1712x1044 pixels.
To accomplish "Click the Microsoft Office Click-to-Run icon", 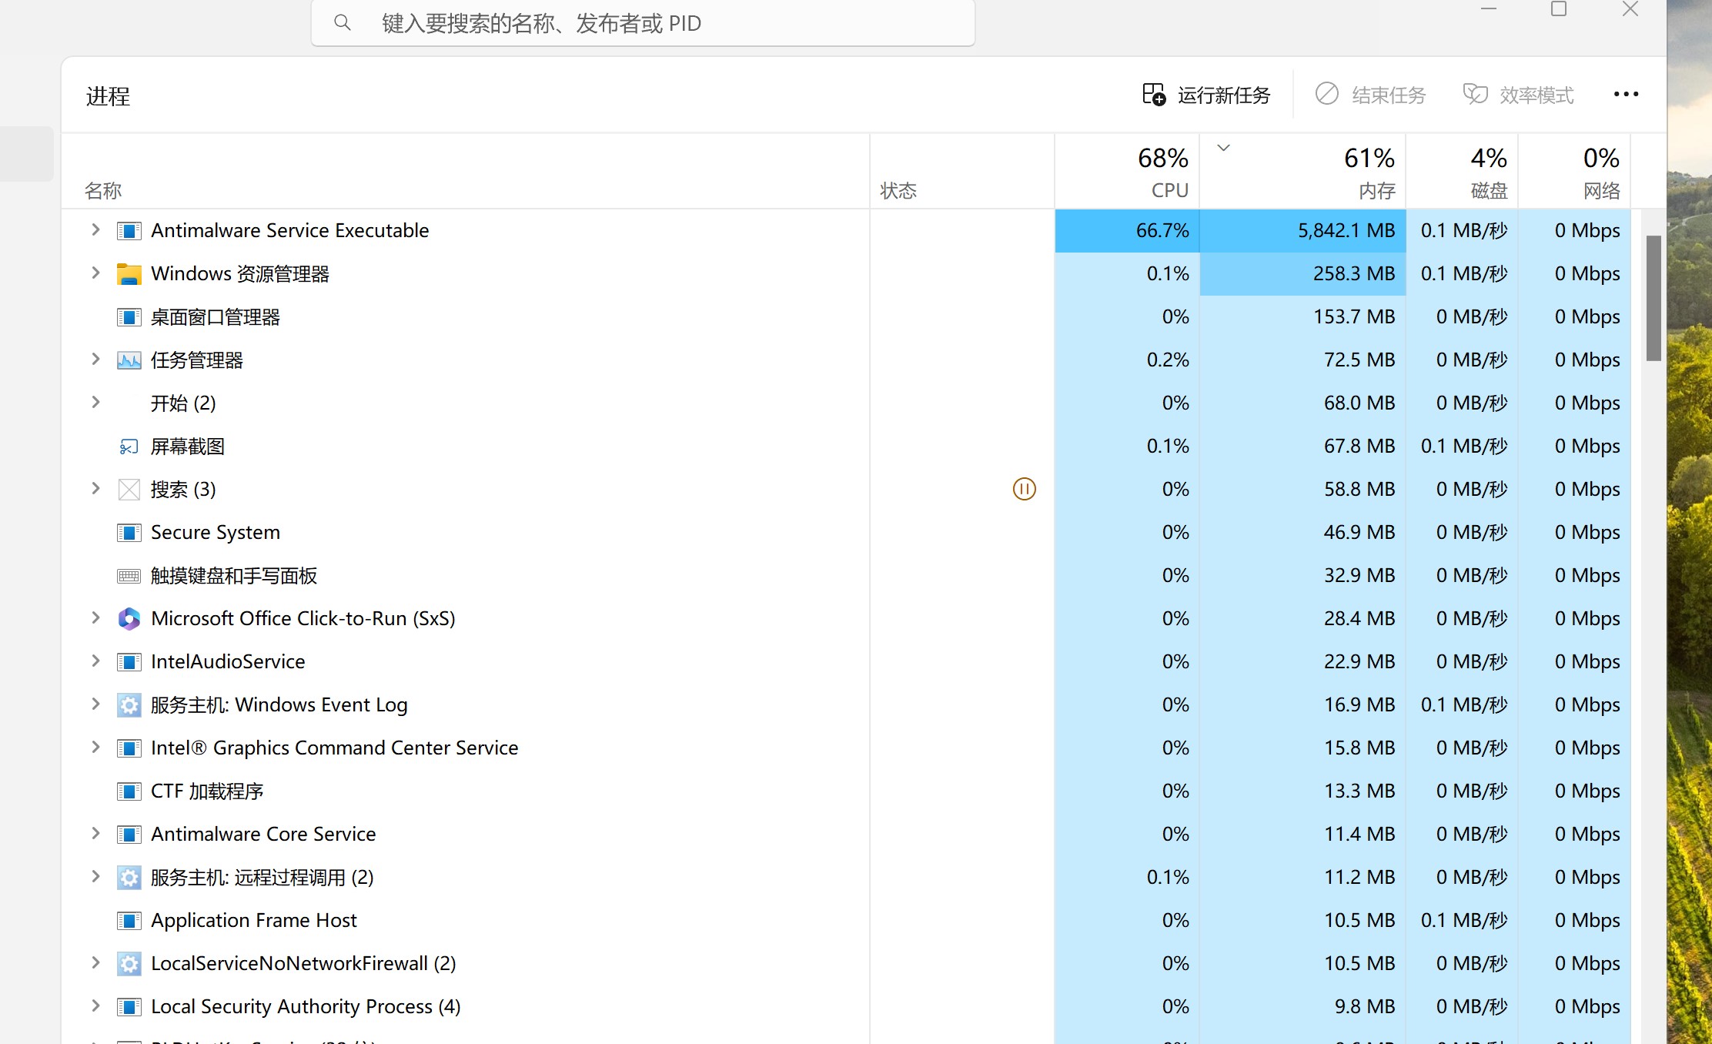I will click(129, 619).
